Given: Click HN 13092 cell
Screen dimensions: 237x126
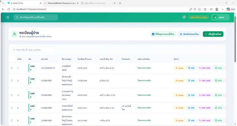Looking at the screenshot, I should (x=33, y=108).
